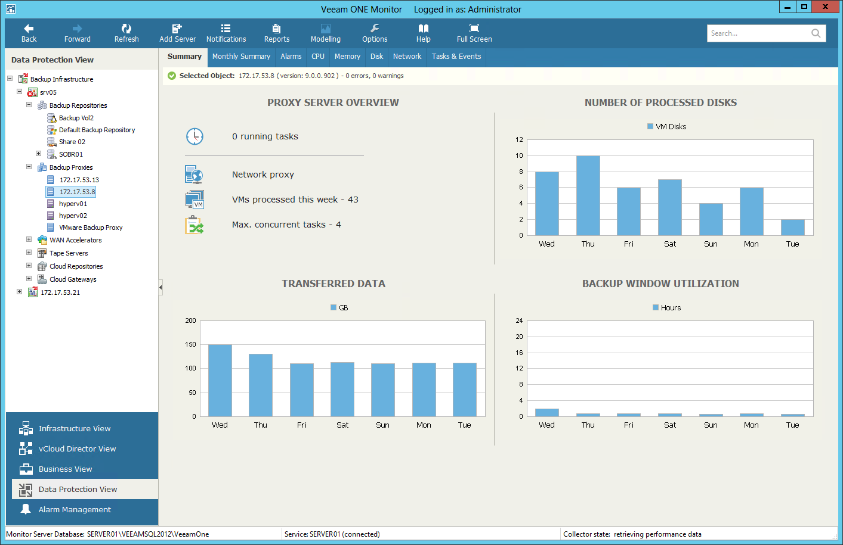Launch the Modelling tool
The width and height of the screenshot is (843, 545).
point(326,33)
